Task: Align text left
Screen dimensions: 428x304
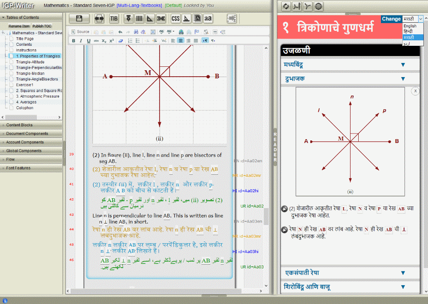Action: [x=173, y=41]
